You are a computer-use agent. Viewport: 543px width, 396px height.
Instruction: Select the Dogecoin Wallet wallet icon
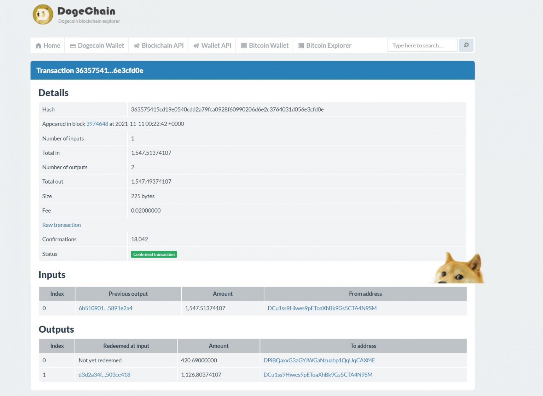(73, 45)
